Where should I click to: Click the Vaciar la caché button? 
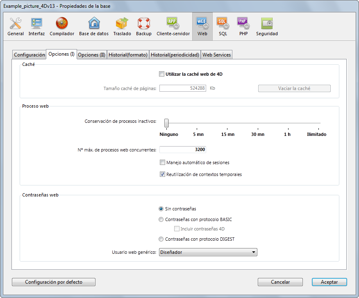[294, 88]
